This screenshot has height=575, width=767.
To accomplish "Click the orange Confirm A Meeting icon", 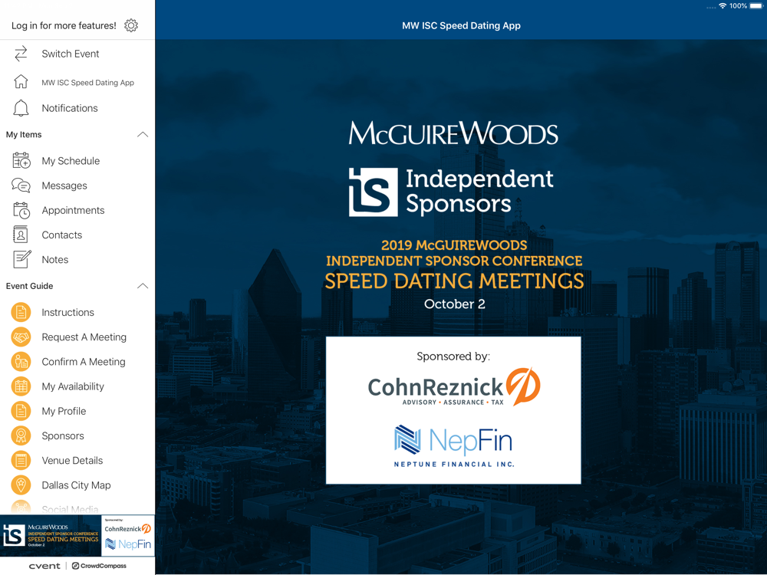I will pyautogui.click(x=21, y=362).
